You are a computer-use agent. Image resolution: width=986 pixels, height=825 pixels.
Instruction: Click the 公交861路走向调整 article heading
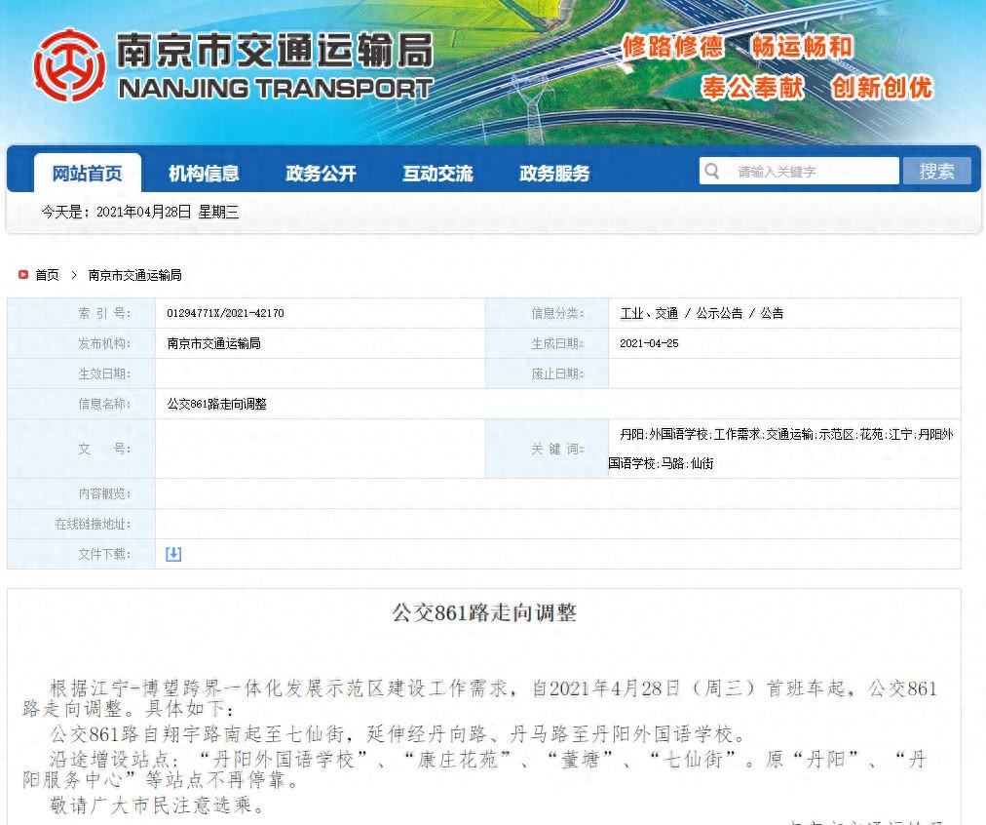484,612
